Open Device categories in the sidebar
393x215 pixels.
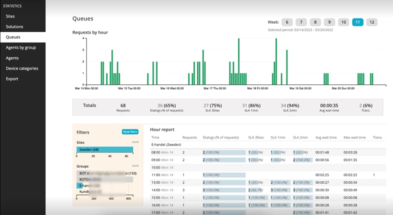point(22,68)
